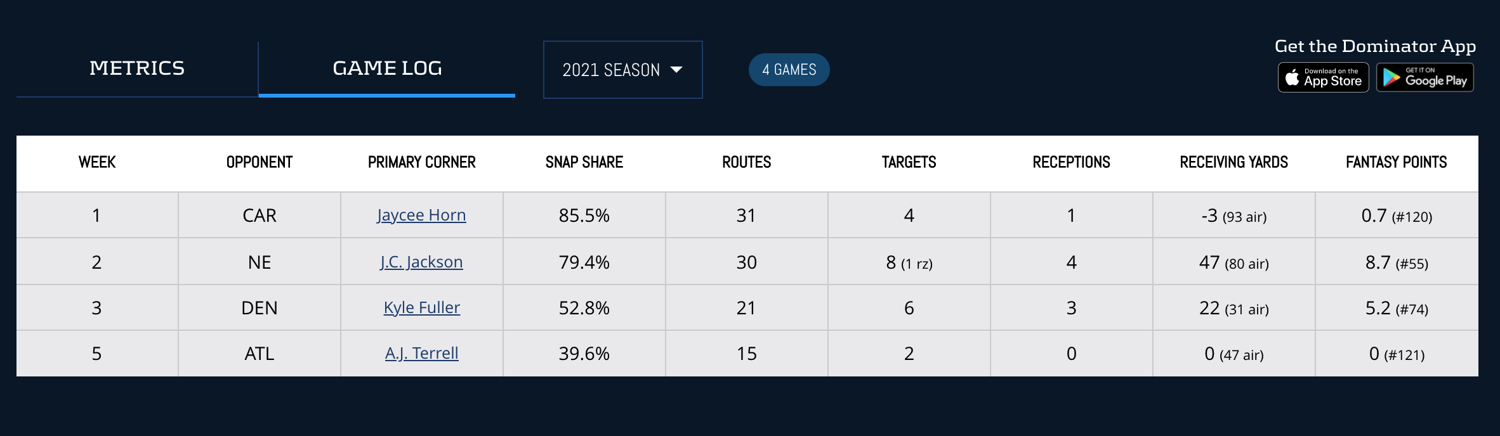Click the Receptions column header
The height and width of the screenshot is (436, 1500).
point(1071,162)
